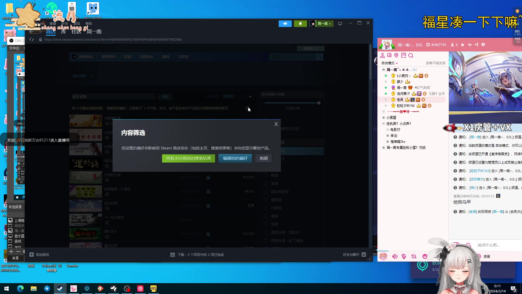Open Windows Start menu

click(7, 289)
